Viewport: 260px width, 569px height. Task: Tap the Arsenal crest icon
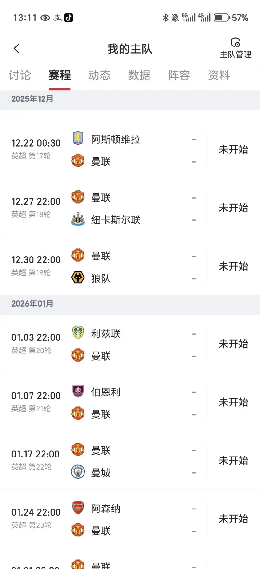point(78,508)
